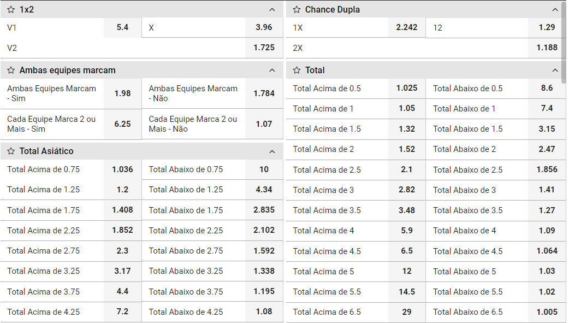Choose Asian Total Acima de 2.25
This screenshot has width=569, height=323.
tap(122, 230)
